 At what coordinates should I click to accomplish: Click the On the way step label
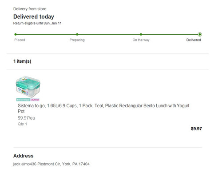click(x=141, y=40)
